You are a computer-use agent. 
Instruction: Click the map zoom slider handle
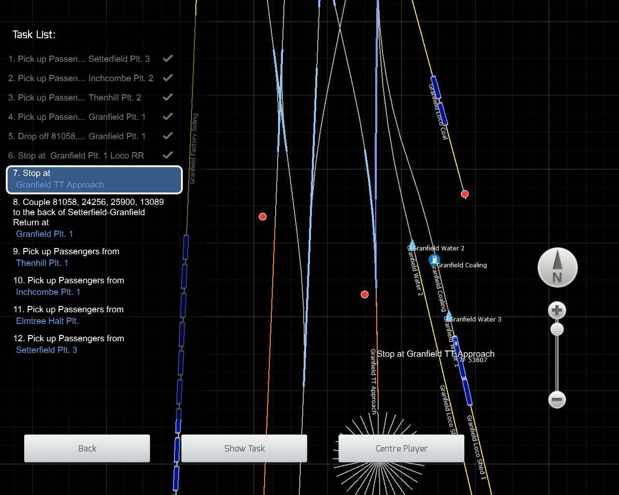[x=557, y=330]
